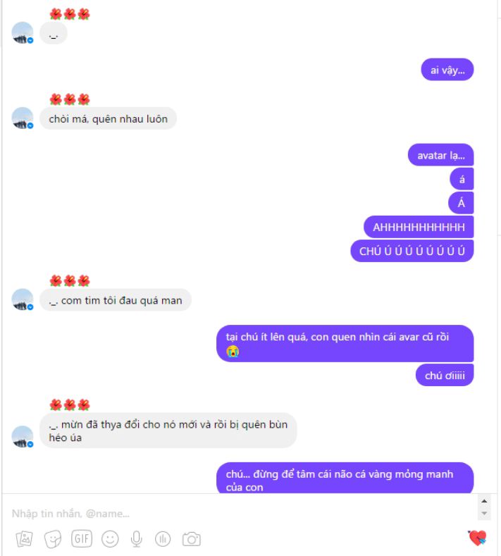501x556 pixels.
Task: Click the camera icon in composer
Action: coord(192,539)
